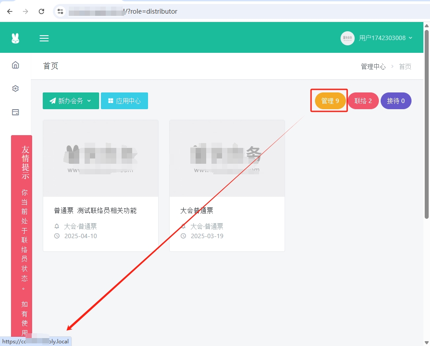430x346 pixels.
Task: Open the settings gear sidebar icon
Action: (x=15, y=88)
